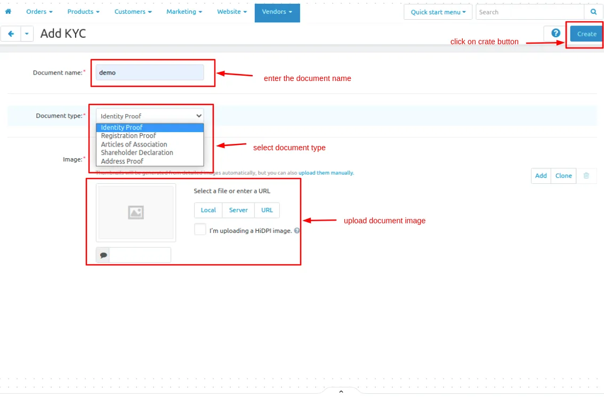Follow 'upload them manually' link
Viewport: 604px width, 397px height.
[x=326, y=173]
